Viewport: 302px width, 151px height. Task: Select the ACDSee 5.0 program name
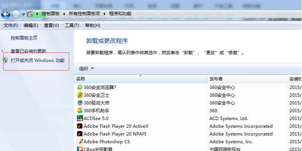[x=96, y=118]
